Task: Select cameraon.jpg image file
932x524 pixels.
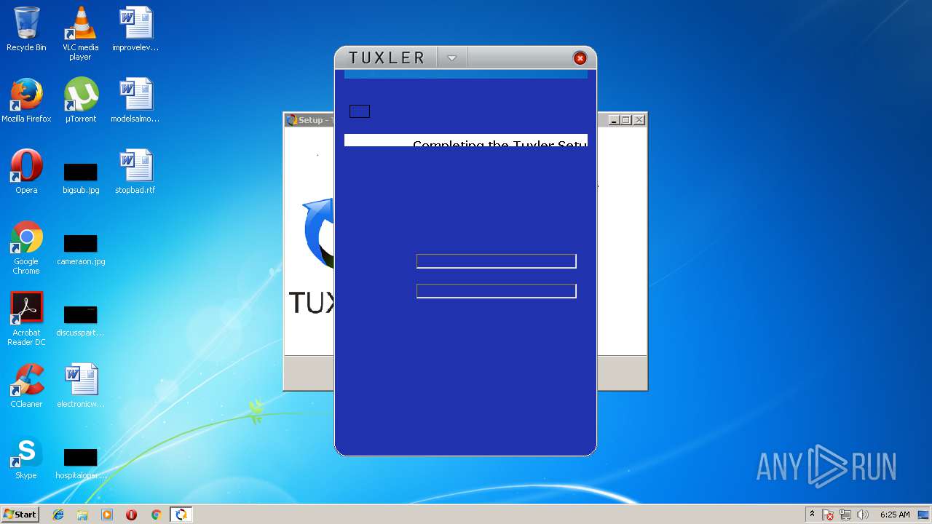Action: click(80, 249)
